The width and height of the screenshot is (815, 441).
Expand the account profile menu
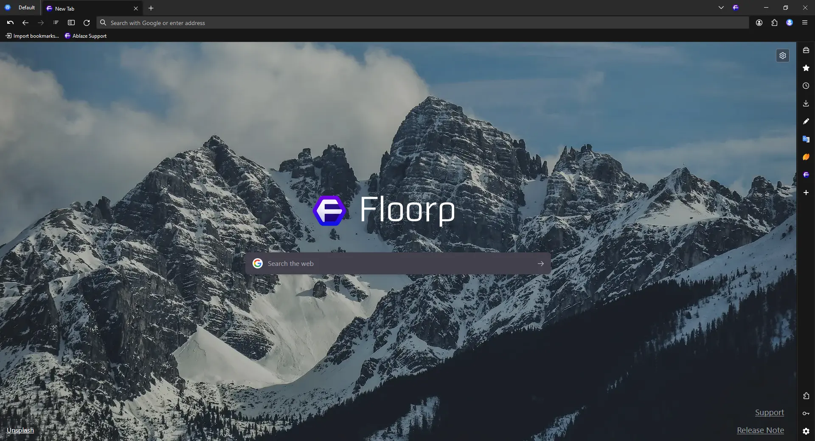coord(790,22)
